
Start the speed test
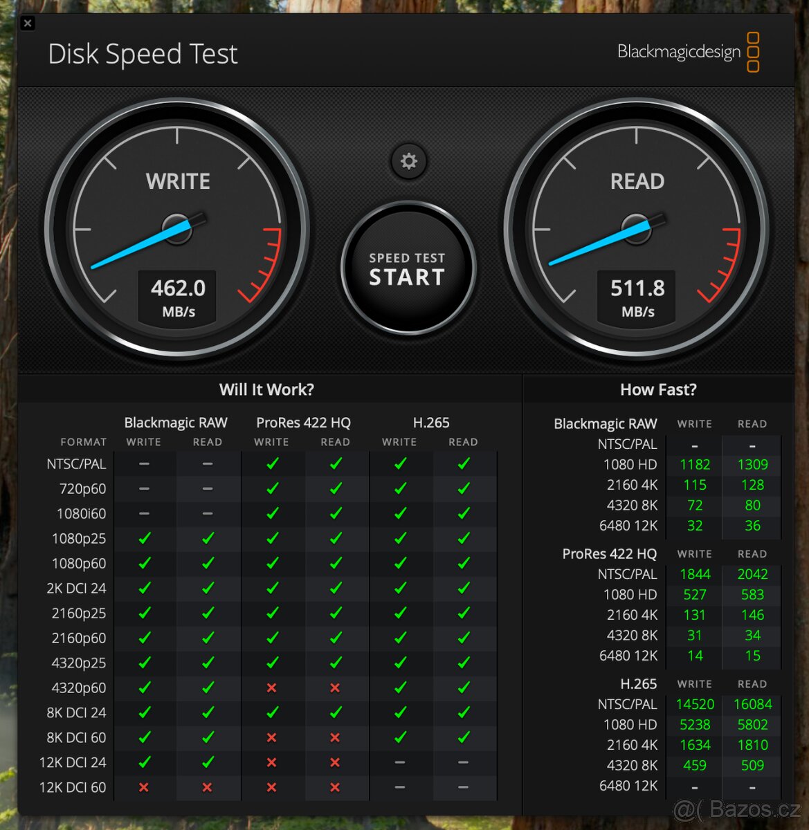tap(408, 268)
